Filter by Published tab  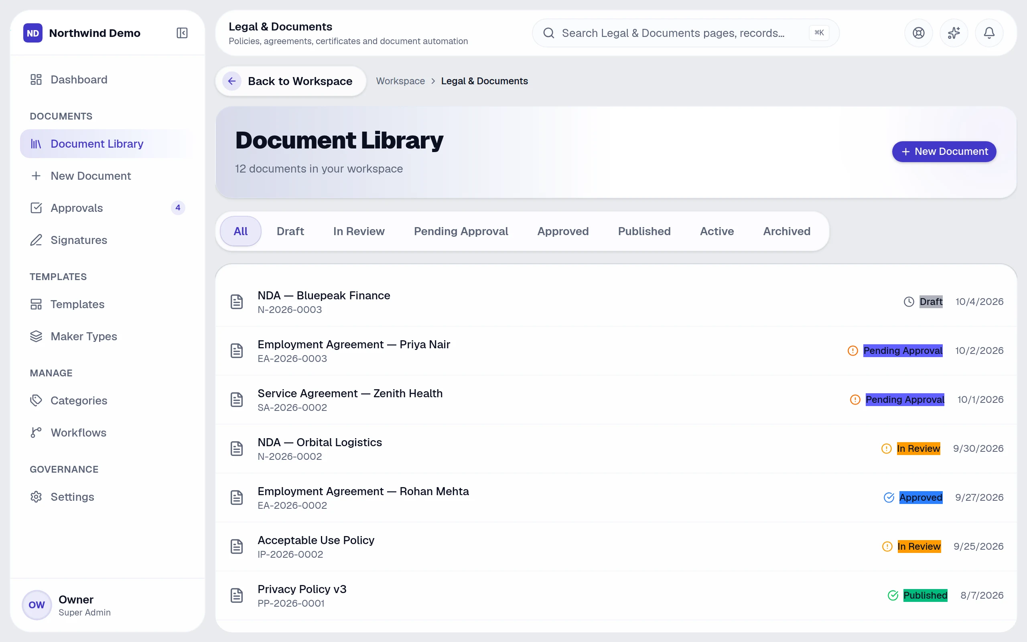tap(644, 232)
